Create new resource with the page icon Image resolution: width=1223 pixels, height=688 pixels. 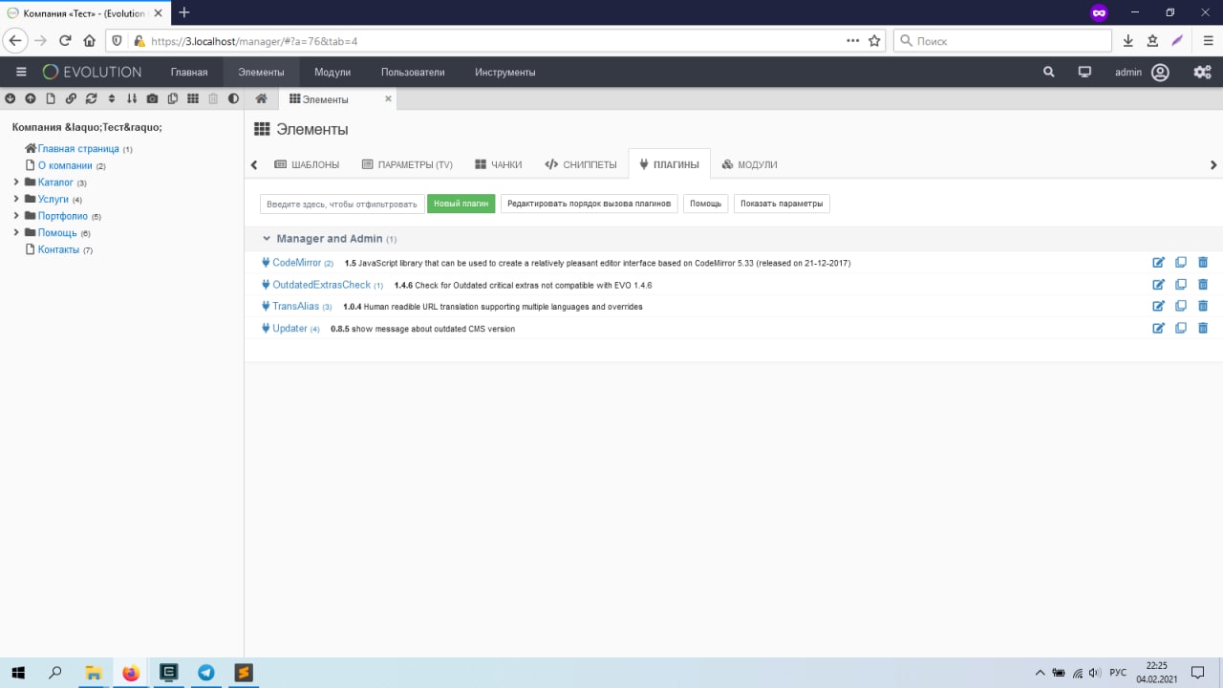coord(51,98)
